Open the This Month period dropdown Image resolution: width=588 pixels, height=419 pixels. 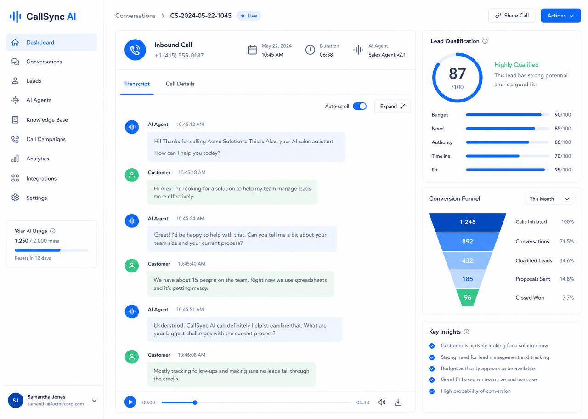549,199
